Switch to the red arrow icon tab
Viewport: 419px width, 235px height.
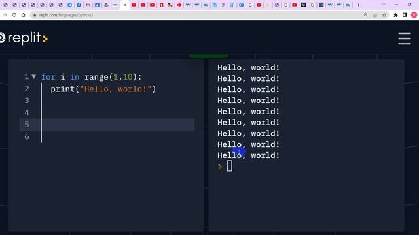pos(179,5)
